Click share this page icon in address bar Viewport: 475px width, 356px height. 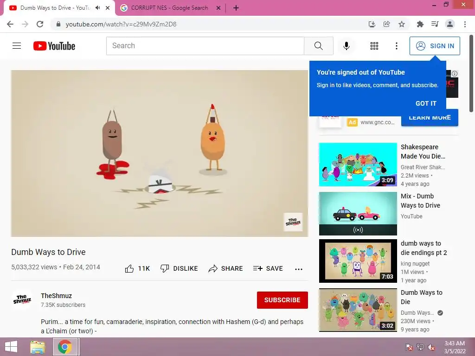386,24
